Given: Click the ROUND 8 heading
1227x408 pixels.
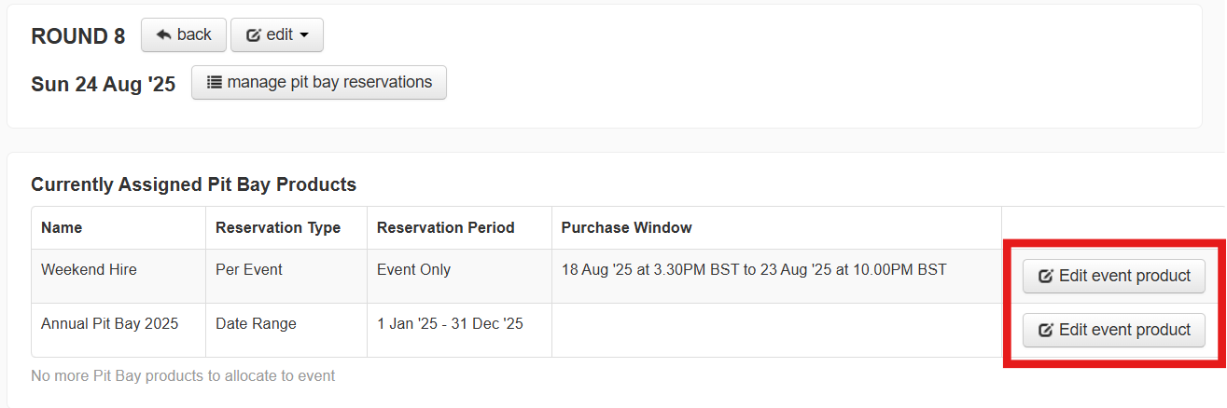Looking at the screenshot, I should (78, 36).
